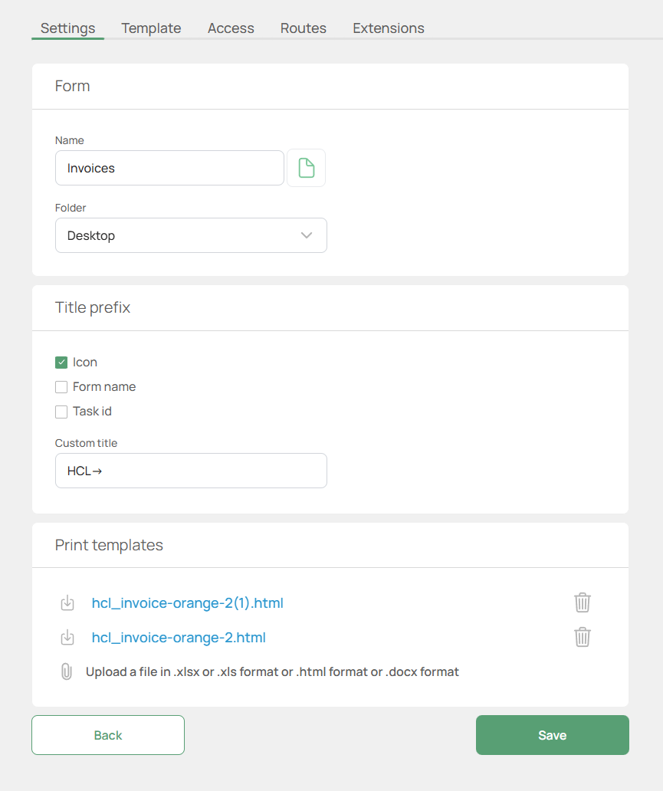The height and width of the screenshot is (791, 663).
Task: Download the hcl_invoice-orange-2.html template
Action: [x=67, y=637]
